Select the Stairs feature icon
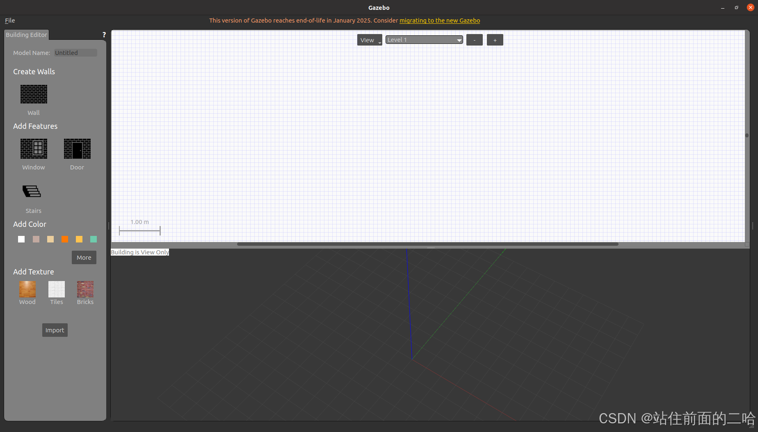The image size is (758, 432). (x=32, y=191)
